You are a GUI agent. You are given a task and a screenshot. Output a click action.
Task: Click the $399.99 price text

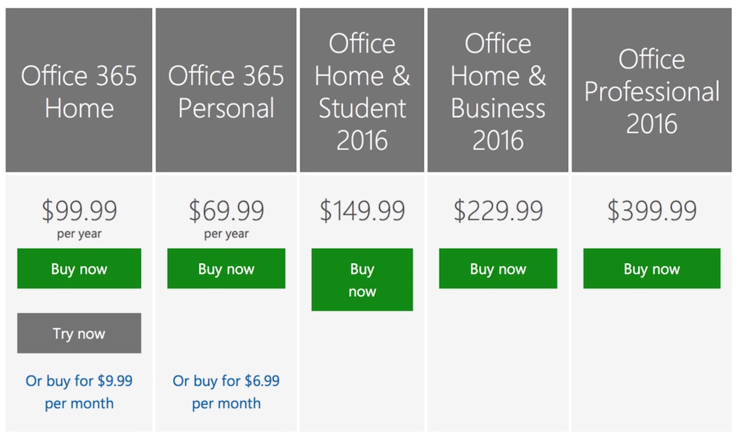click(652, 210)
